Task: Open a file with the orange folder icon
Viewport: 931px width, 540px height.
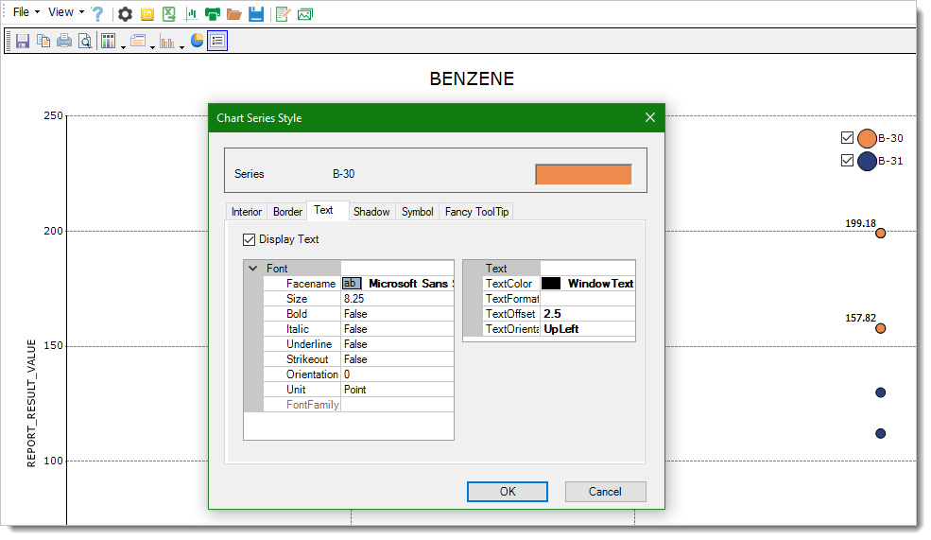Action: click(234, 14)
